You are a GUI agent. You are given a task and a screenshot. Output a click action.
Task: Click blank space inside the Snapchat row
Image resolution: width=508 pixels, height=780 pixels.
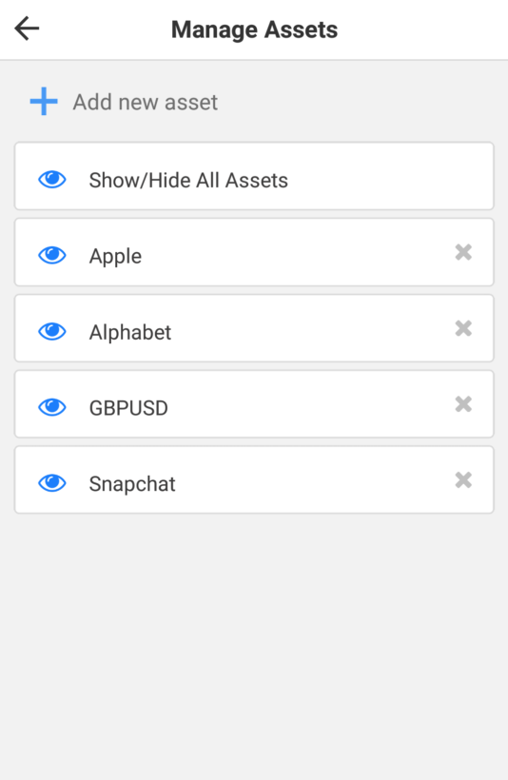[314, 480]
